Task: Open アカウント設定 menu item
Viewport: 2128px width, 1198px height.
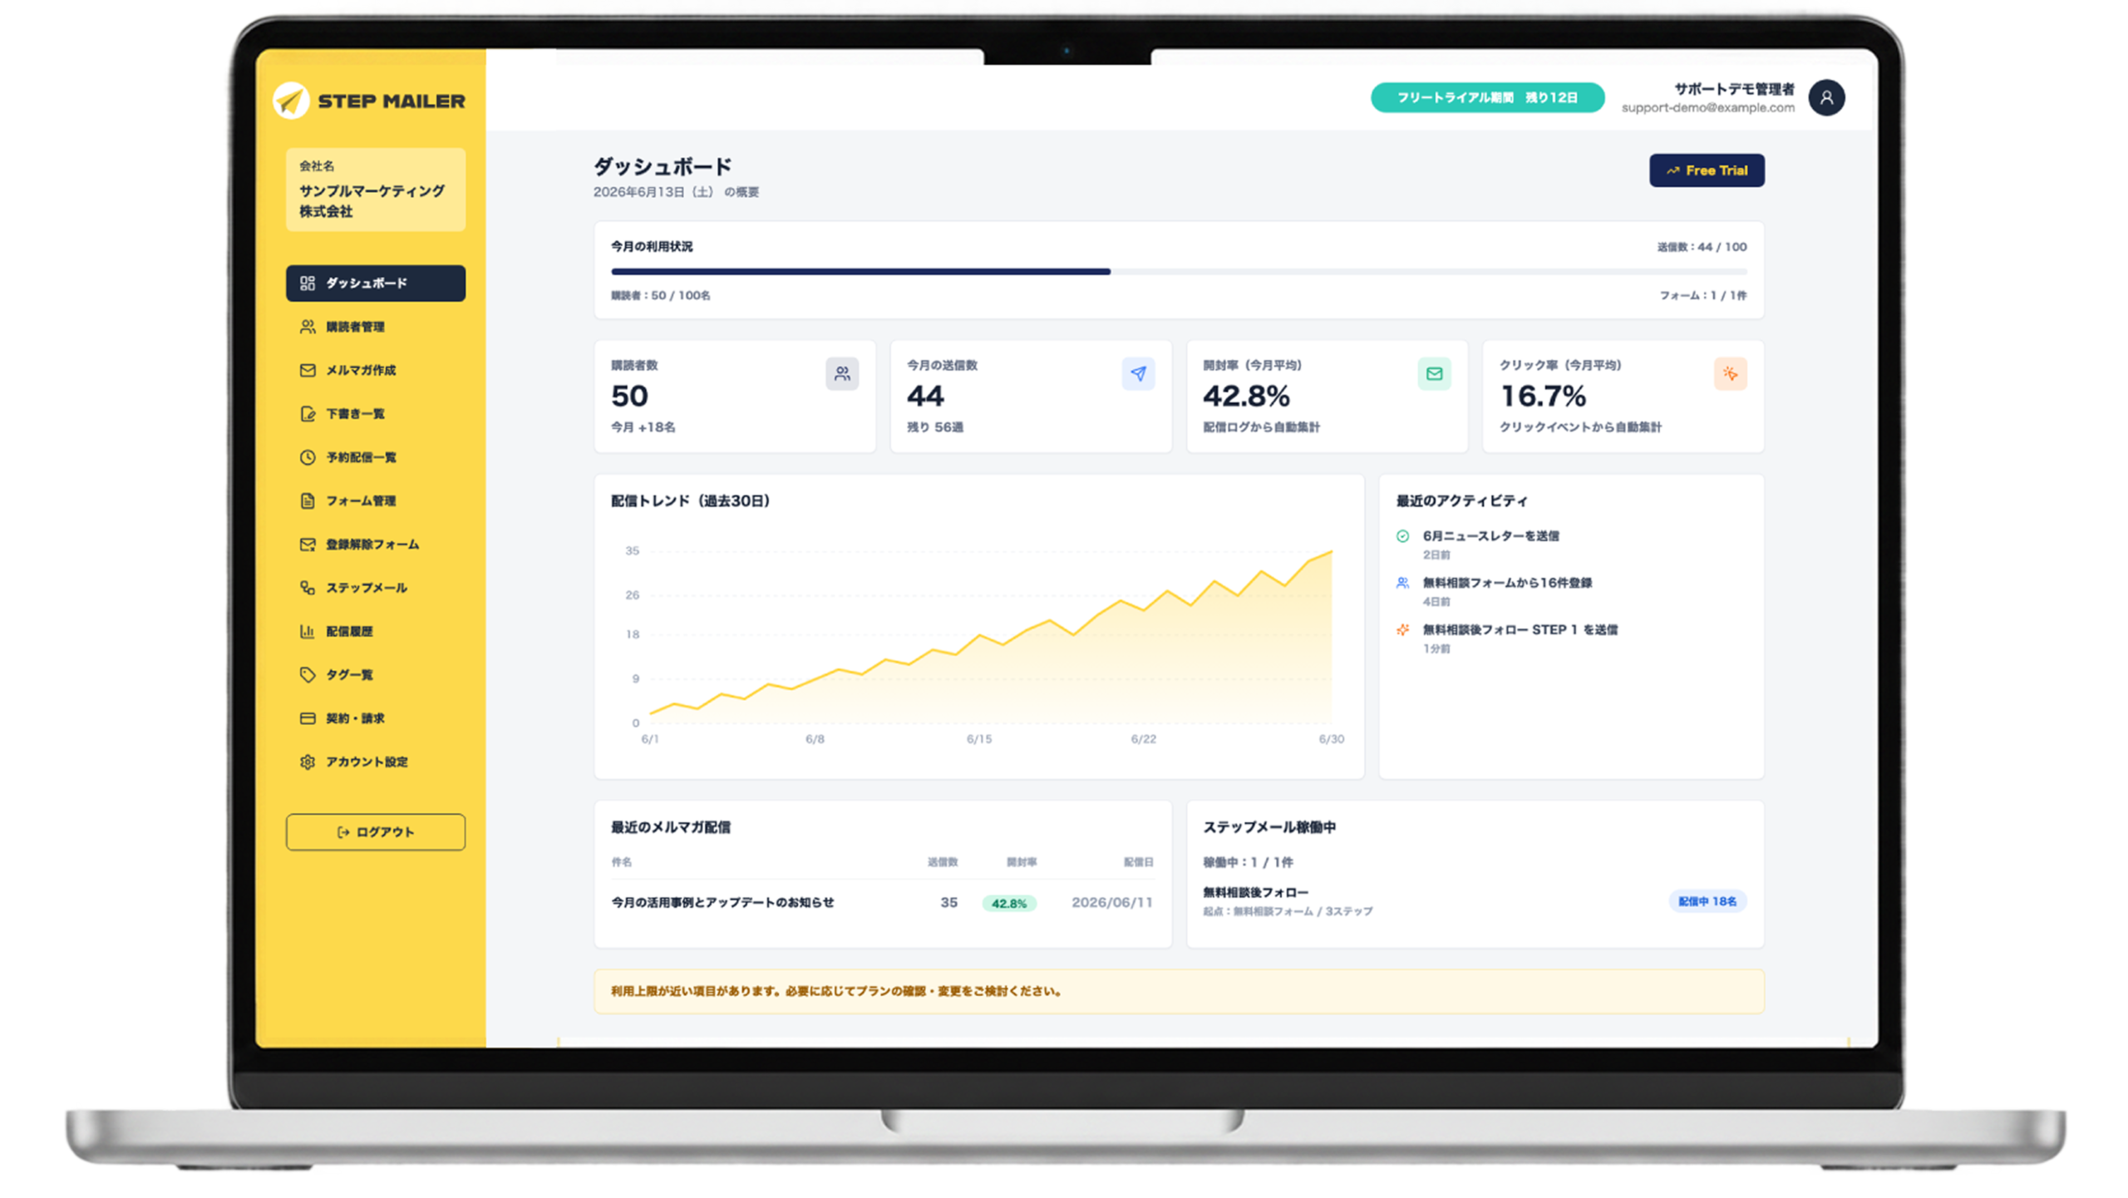Action: (x=376, y=762)
